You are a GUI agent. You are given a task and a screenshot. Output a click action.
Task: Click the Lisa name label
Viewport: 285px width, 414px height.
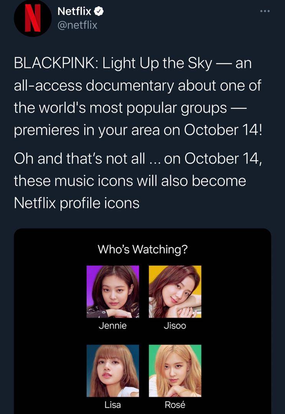tap(113, 404)
